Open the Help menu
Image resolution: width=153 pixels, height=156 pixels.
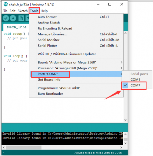pos(44,11)
